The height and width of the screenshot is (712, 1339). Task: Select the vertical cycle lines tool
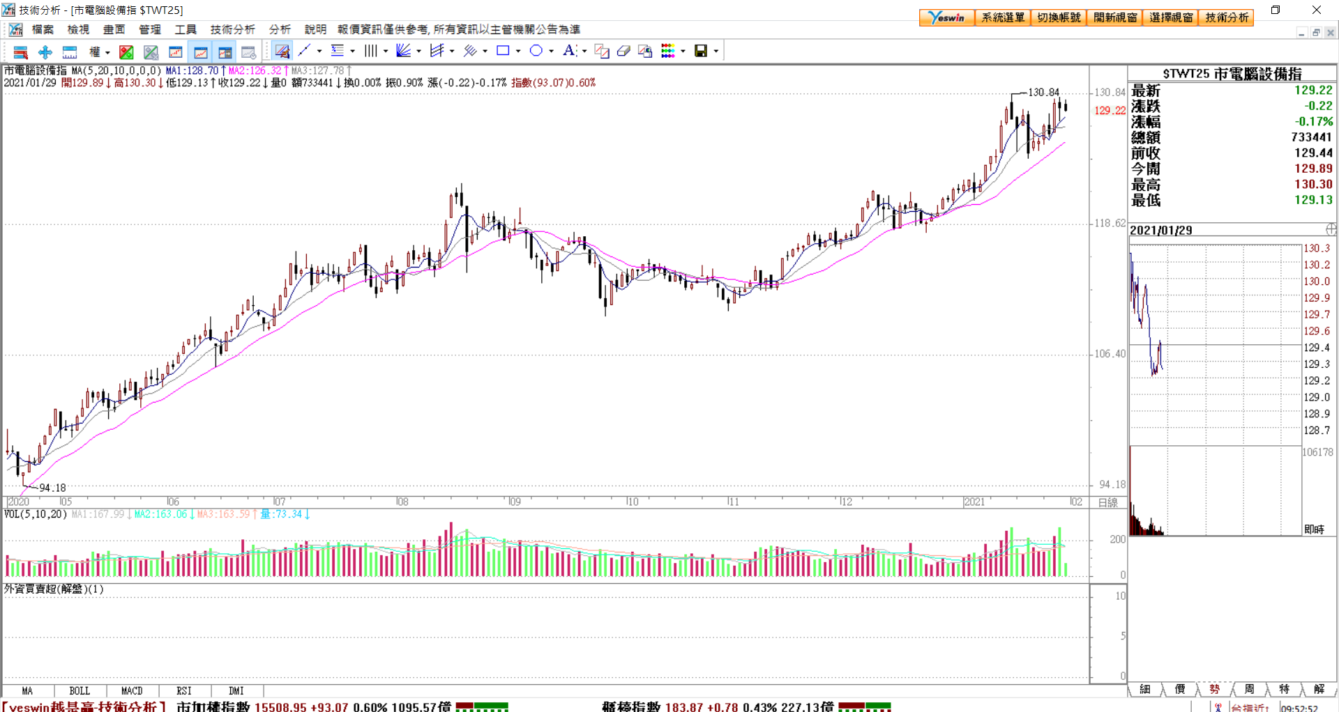point(370,51)
